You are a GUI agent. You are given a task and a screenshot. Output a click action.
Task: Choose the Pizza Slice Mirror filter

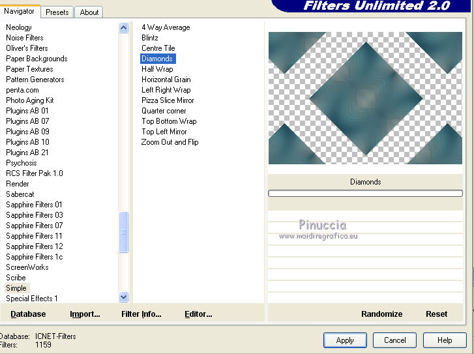[x=168, y=100]
